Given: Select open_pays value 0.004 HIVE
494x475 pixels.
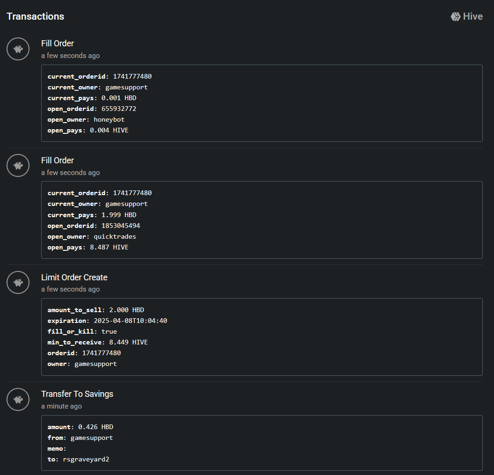Looking at the screenshot, I should click(109, 131).
